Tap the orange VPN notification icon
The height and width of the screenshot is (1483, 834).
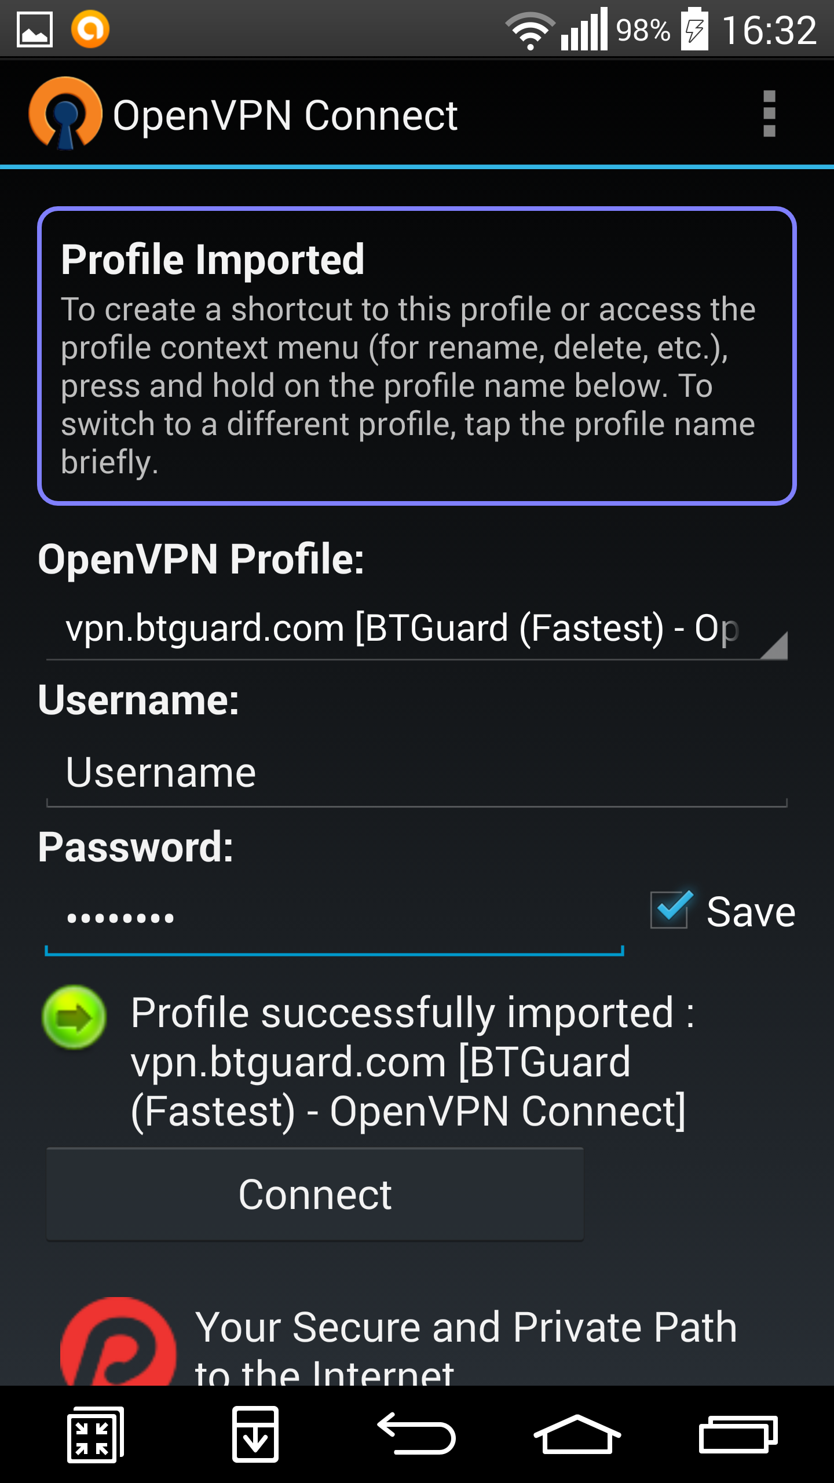click(90, 29)
